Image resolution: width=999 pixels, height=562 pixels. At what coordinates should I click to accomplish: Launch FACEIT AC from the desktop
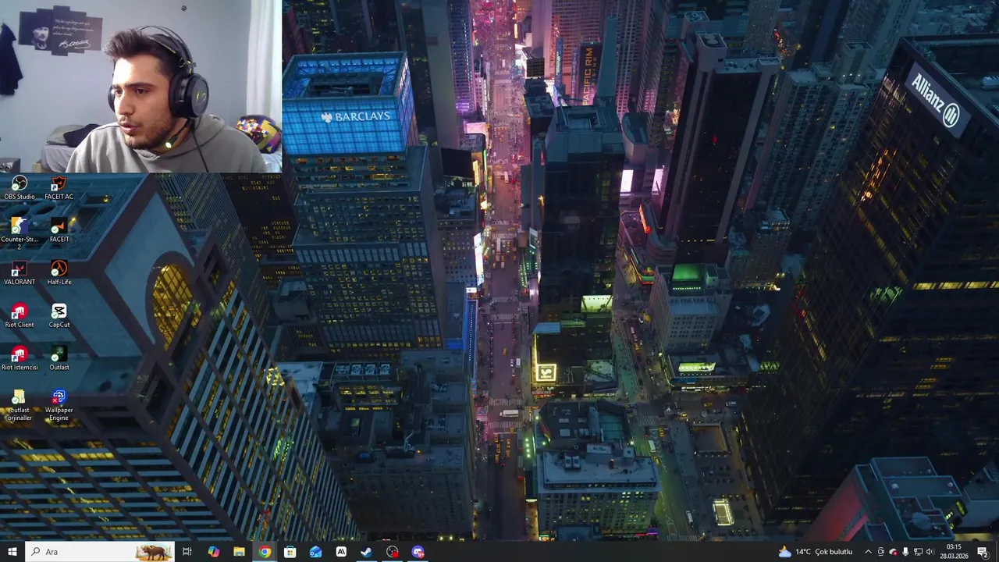pos(59,188)
